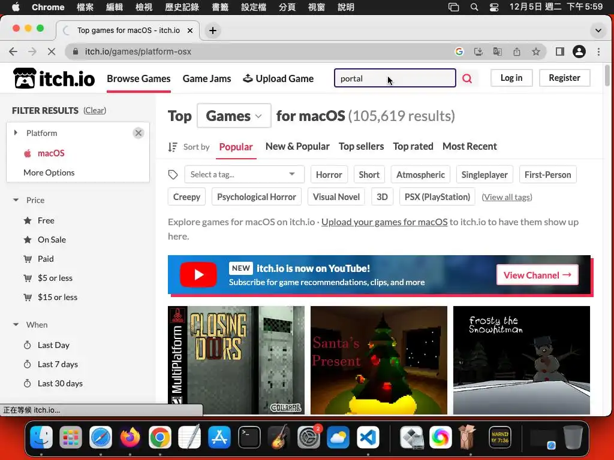
Task: Show More Options under Platform
Action: 49,172
